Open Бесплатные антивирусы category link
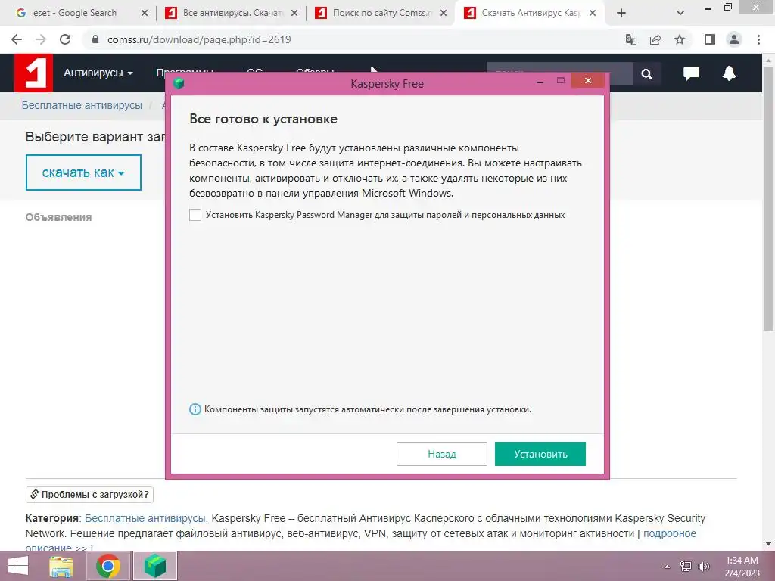The width and height of the screenshot is (775, 581). click(145, 518)
